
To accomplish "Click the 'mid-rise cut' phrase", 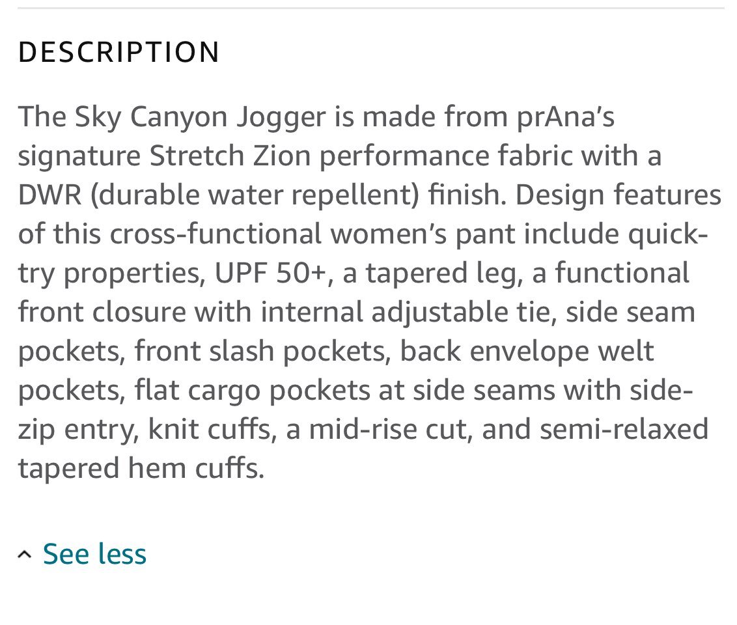I will (x=389, y=430).
